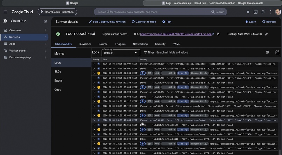This screenshot has width=282, height=155.
Task: Open RoomCoach Hackathon project picker
Action: pyautogui.click(x=57, y=12)
